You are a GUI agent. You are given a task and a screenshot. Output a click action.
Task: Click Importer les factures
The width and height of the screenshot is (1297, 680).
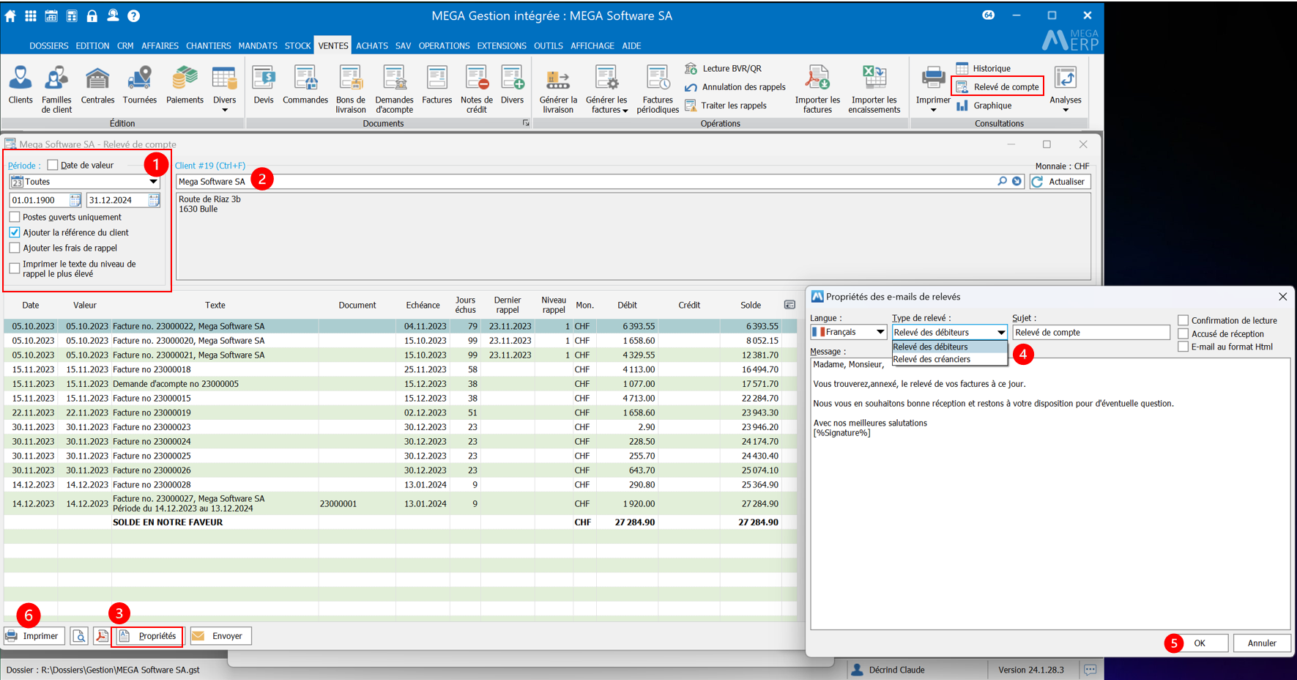817,89
